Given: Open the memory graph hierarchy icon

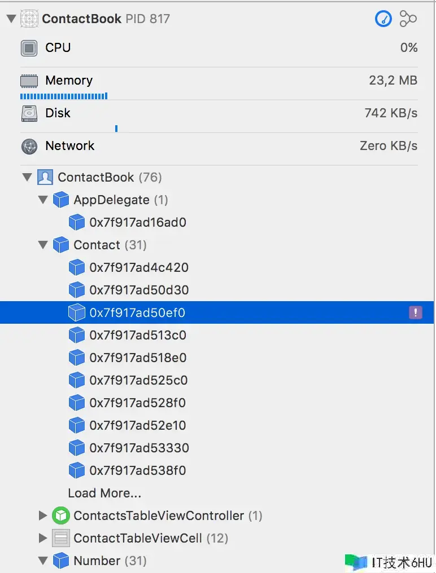Looking at the screenshot, I should [408, 19].
